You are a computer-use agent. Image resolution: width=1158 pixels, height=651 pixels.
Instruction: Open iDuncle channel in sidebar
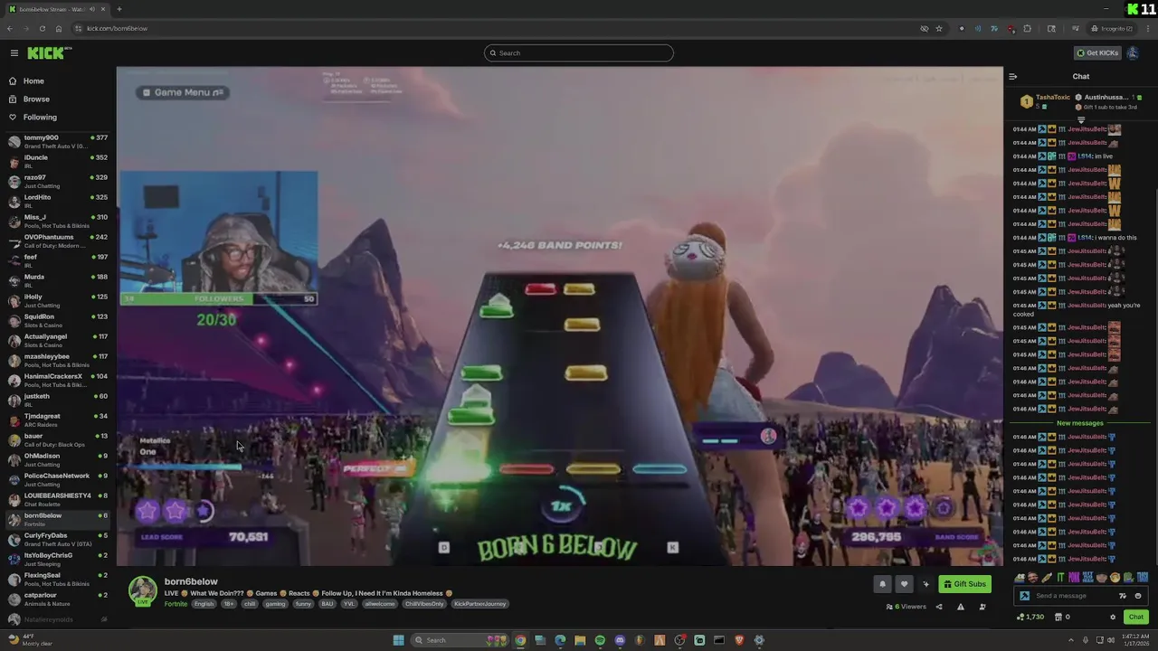click(x=56, y=162)
